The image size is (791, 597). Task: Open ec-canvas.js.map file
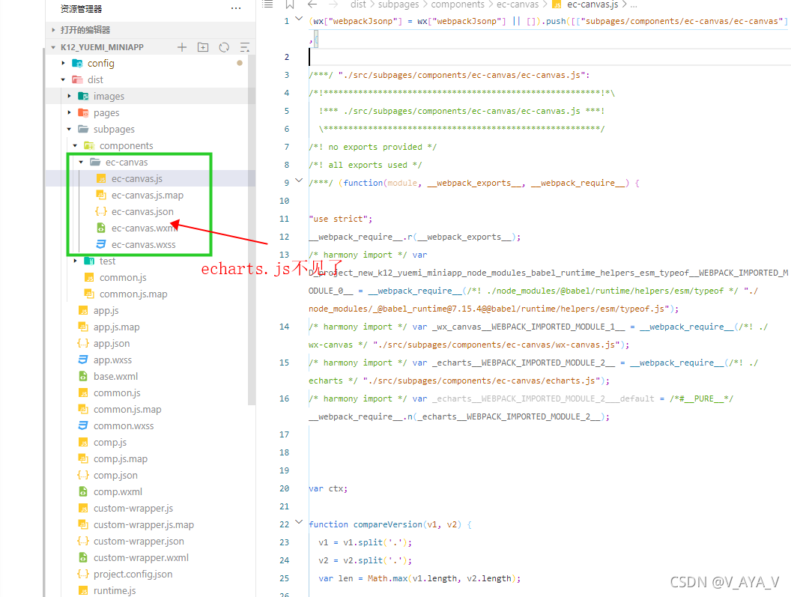[148, 195]
